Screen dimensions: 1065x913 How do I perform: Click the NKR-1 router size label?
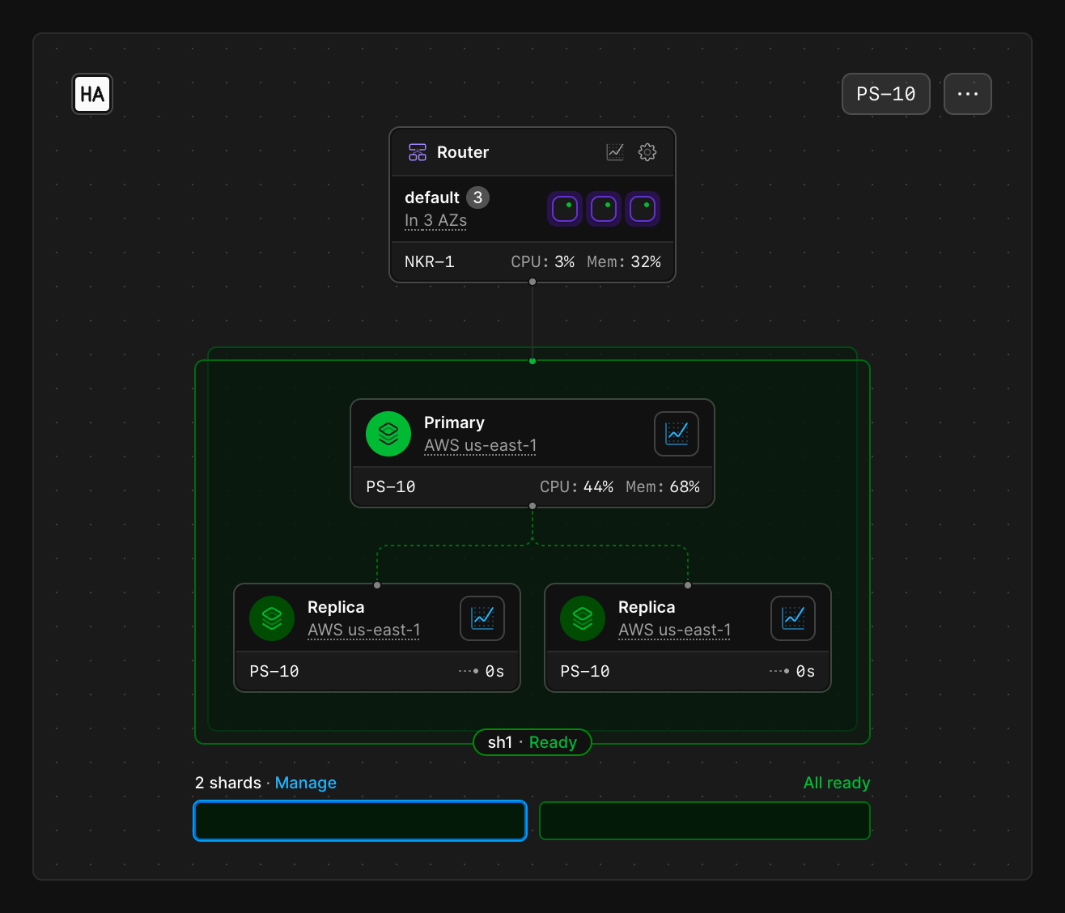(430, 261)
